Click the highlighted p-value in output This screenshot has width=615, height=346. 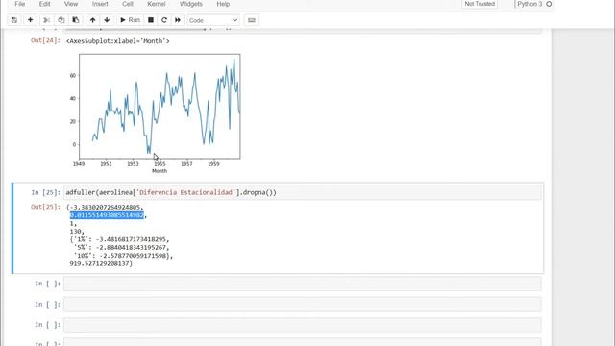click(107, 215)
